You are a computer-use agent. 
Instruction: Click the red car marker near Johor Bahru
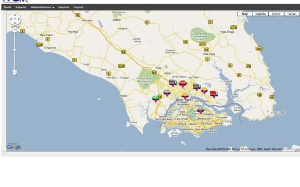tap(183, 84)
